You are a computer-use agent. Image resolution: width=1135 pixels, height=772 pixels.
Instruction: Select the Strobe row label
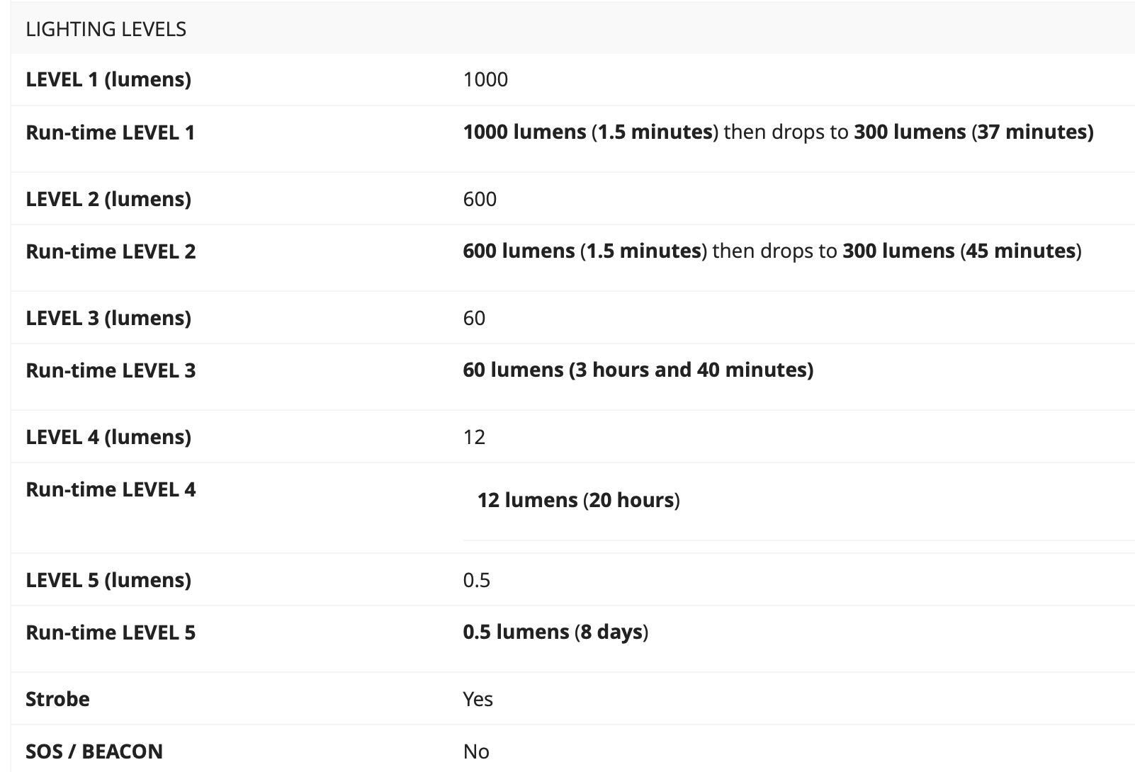pos(57,699)
